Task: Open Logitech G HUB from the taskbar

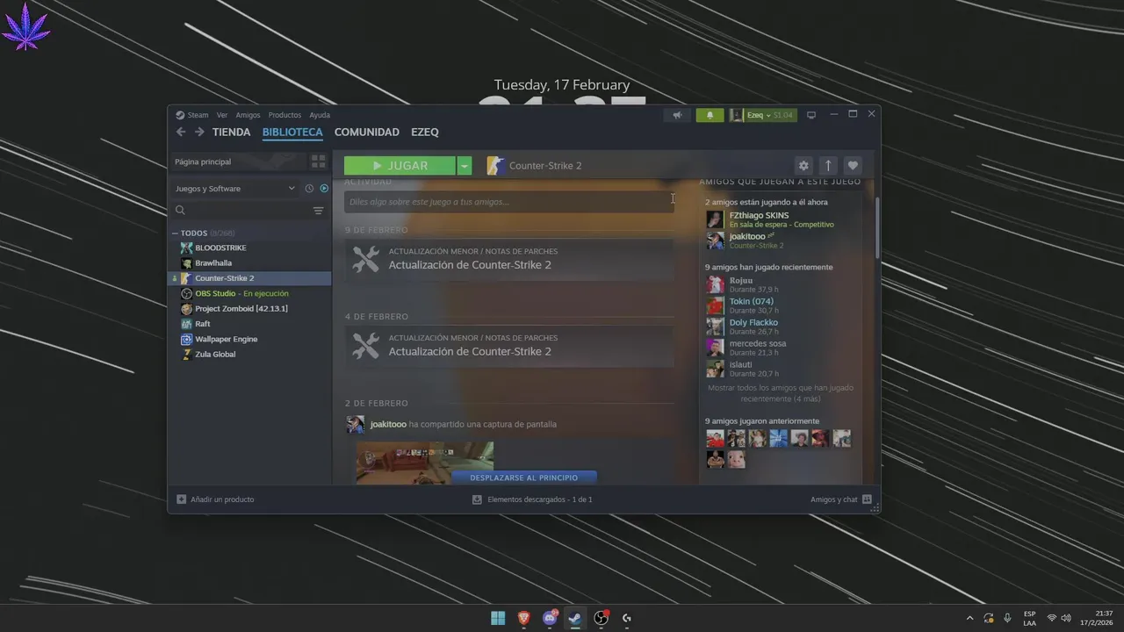Action: 627,618
